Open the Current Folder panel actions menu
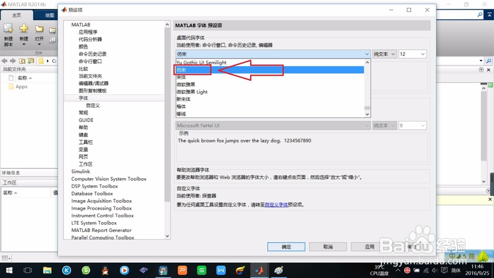The image size is (494, 278). click(481, 70)
